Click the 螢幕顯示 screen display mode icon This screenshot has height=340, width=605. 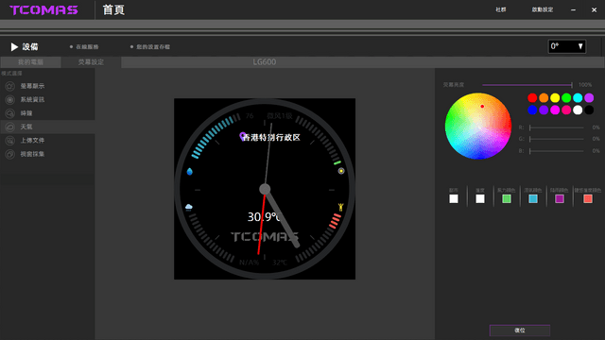click(10, 86)
